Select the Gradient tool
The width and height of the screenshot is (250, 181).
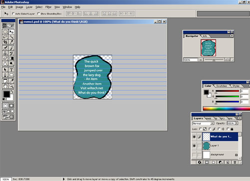tap(11, 58)
